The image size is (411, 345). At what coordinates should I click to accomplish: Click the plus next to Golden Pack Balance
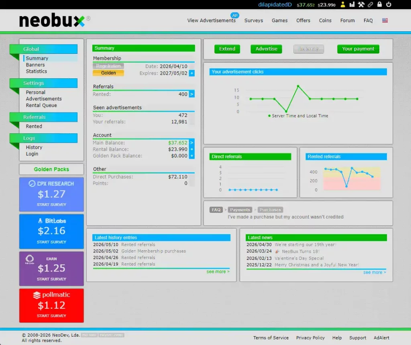click(x=191, y=156)
